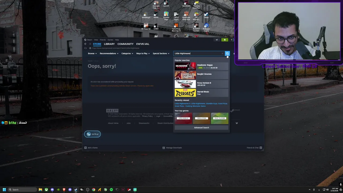Open recently viewed Little Nightmares II link
The image size is (343, 193).
tap(182, 103)
